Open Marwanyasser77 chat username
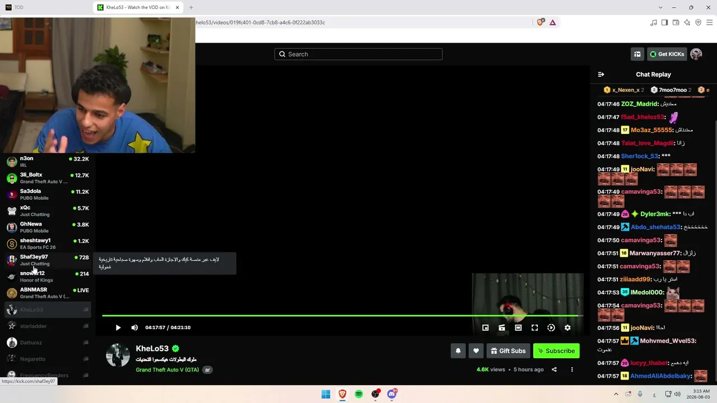 (655, 253)
